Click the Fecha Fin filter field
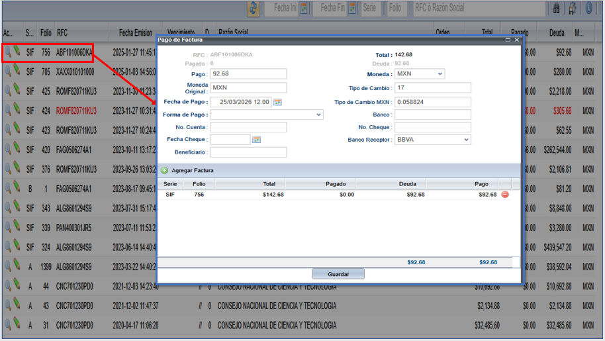The width and height of the screenshot is (605, 341). click(x=330, y=8)
